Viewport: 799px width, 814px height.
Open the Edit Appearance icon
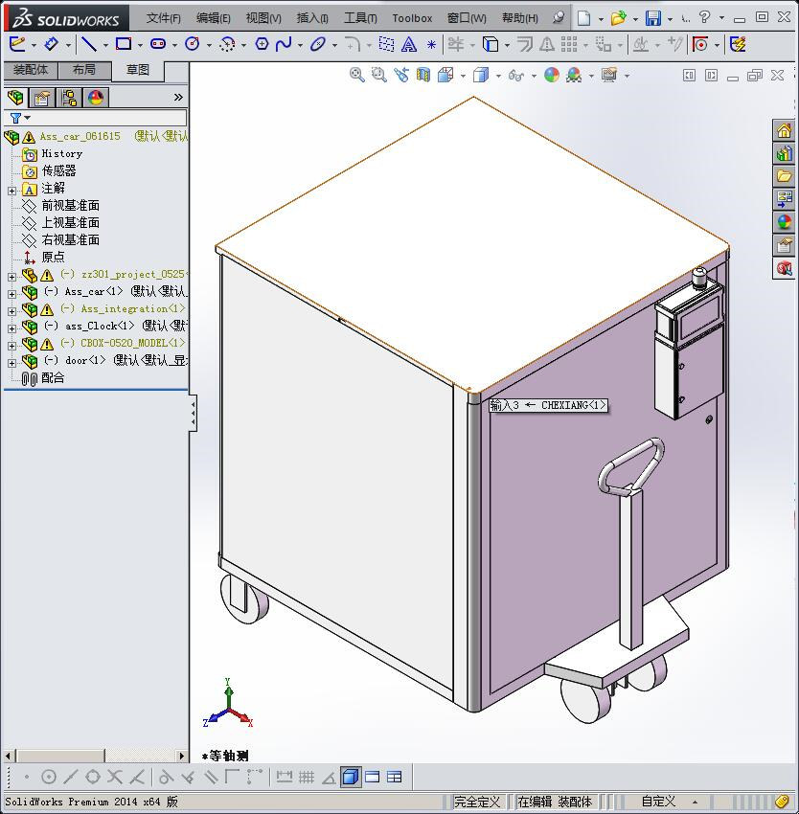click(x=552, y=76)
